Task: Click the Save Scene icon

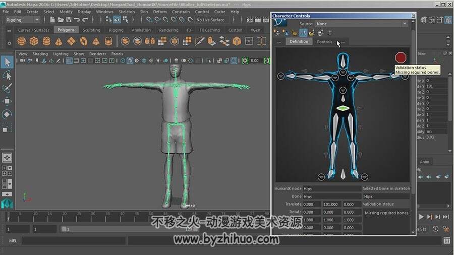Action: 69,20
